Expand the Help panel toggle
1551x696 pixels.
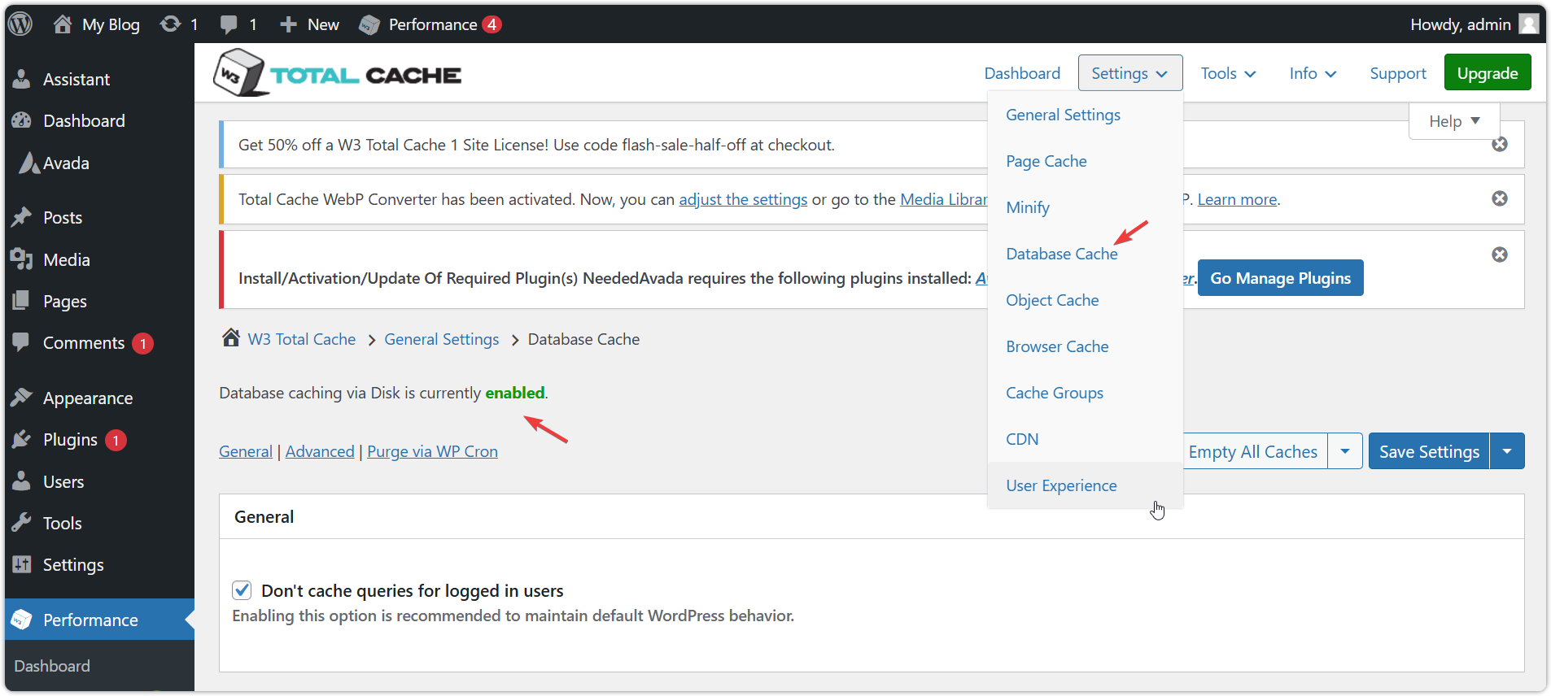pyautogui.click(x=1455, y=121)
